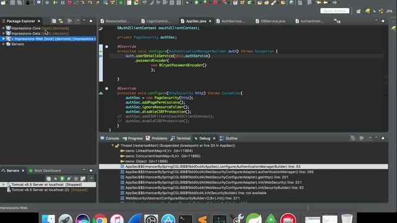
Task: Click the red Terminate toolbar icon
Action: click(69, 2)
